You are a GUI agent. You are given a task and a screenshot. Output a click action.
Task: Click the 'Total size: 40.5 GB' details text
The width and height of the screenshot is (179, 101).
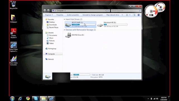pos(98,75)
